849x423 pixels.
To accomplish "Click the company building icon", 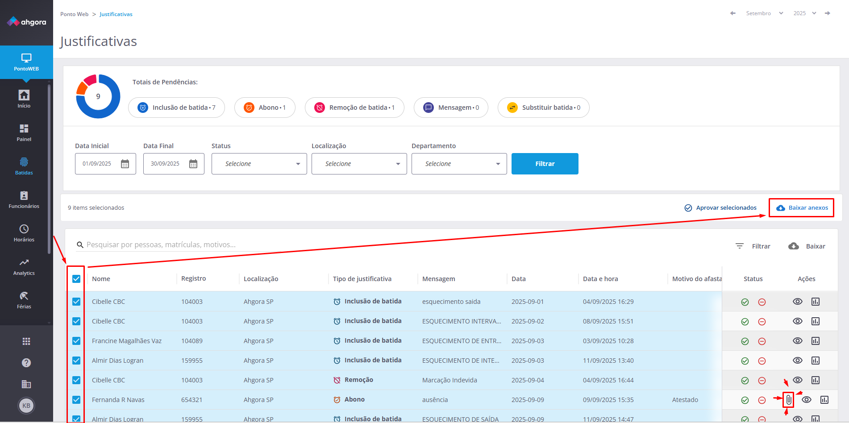I will (26, 384).
